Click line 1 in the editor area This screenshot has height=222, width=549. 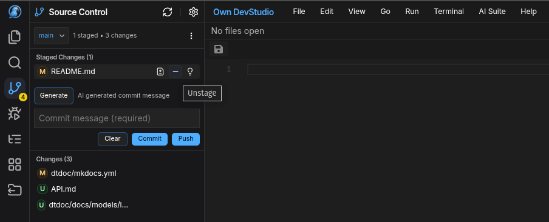398,70
